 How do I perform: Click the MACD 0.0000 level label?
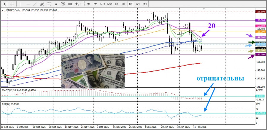click(260, 96)
